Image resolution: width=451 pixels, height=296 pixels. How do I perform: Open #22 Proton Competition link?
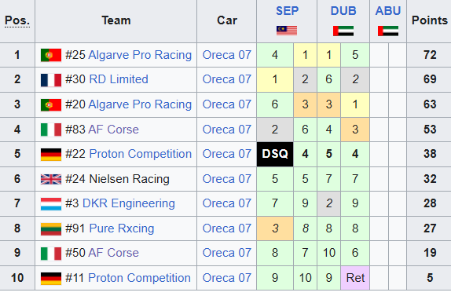[141, 154]
